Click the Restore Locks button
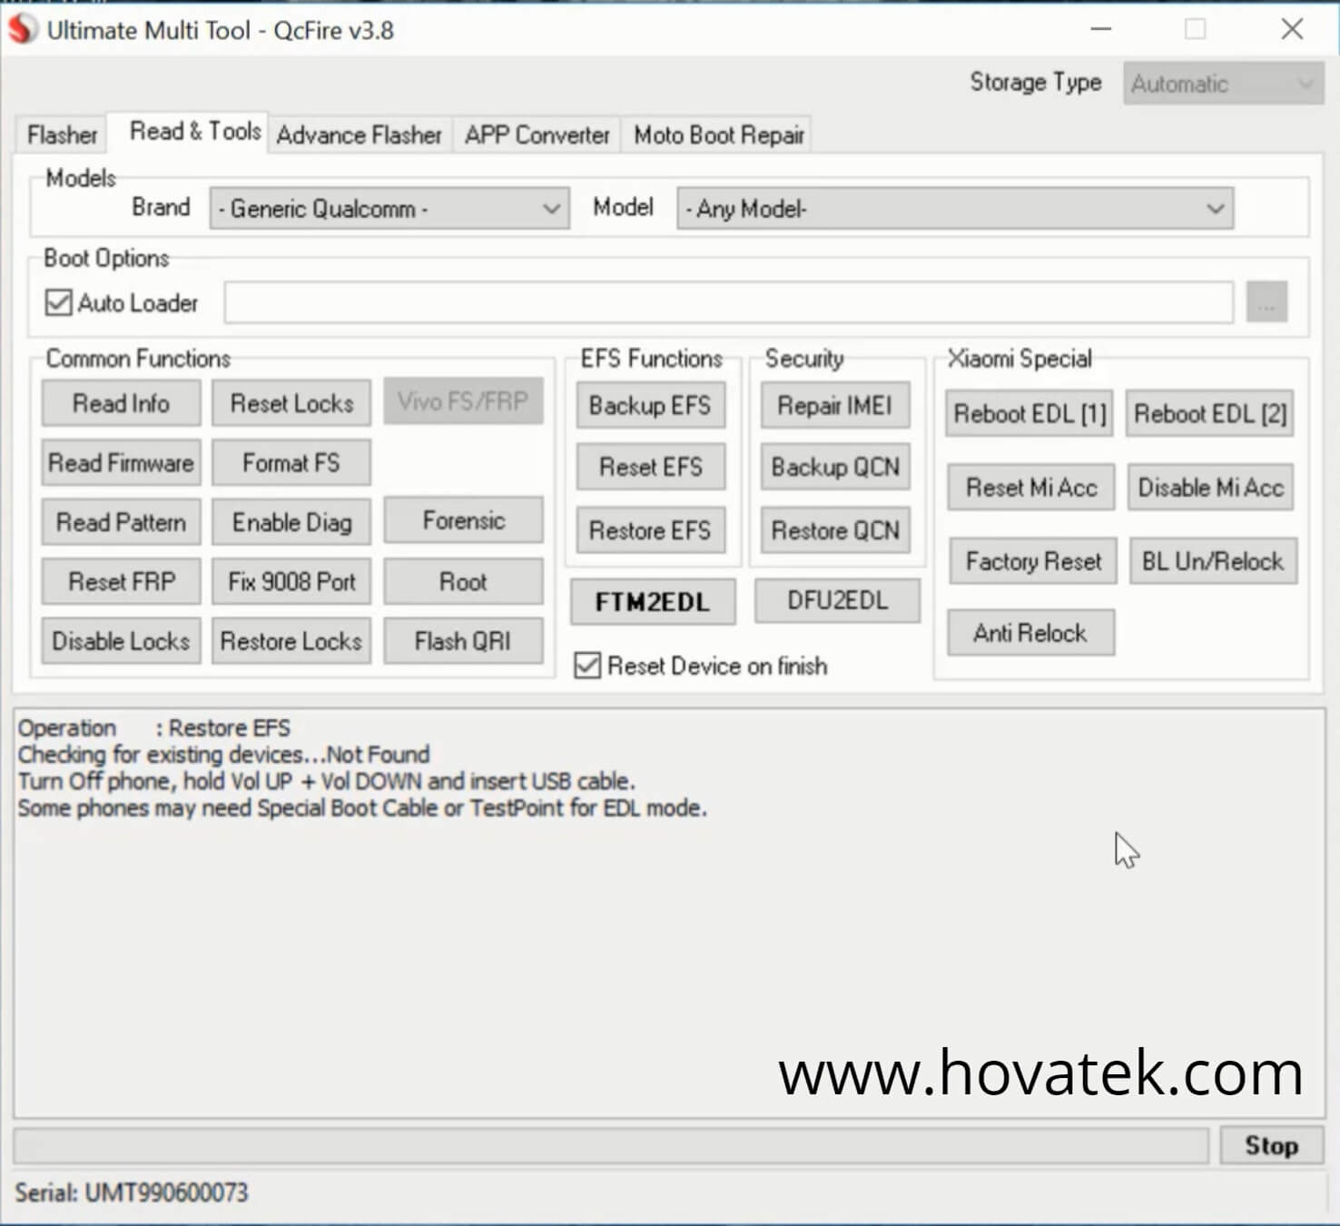1340x1226 pixels. point(291,641)
